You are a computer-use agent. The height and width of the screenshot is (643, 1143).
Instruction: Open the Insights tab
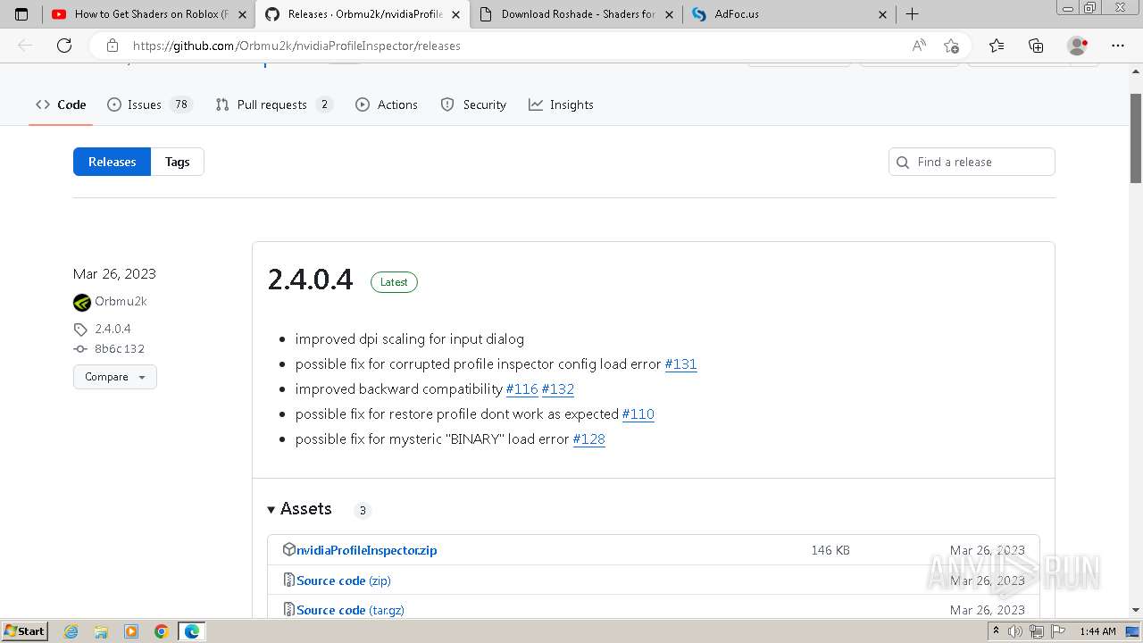tap(561, 104)
